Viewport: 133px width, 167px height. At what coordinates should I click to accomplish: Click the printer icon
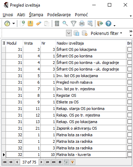(x=82, y=24)
